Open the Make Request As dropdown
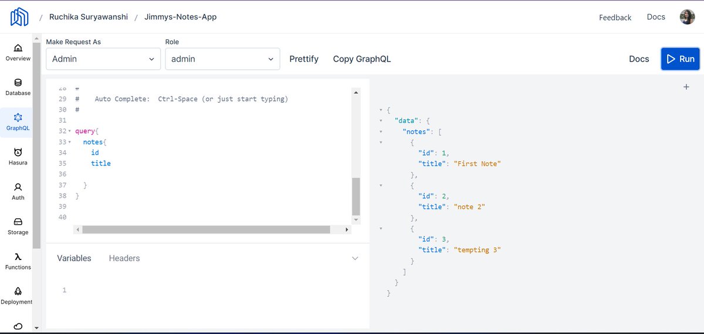 click(x=103, y=59)
